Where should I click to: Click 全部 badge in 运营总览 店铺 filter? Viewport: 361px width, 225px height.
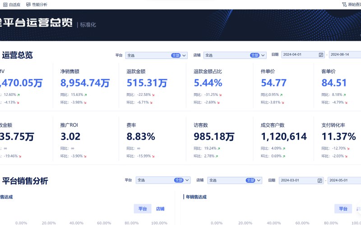click(x=255, y=55)
